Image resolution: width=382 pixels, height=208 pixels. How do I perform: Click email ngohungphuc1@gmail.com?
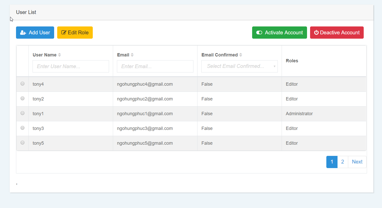(145, 114)
